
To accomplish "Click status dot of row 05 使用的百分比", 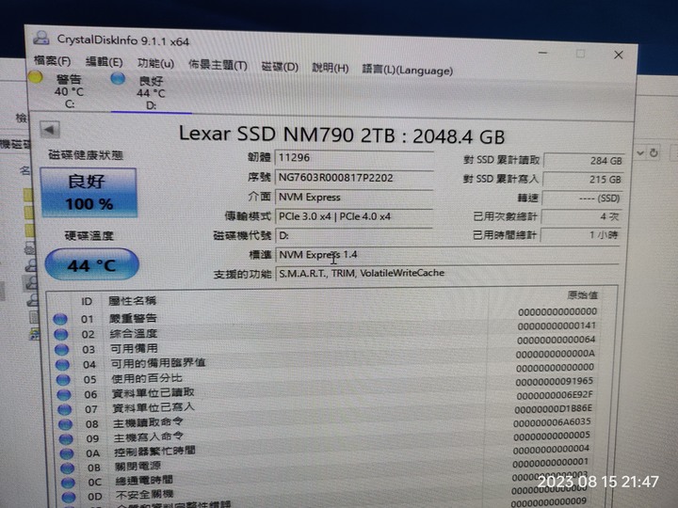I will (64, 380).
